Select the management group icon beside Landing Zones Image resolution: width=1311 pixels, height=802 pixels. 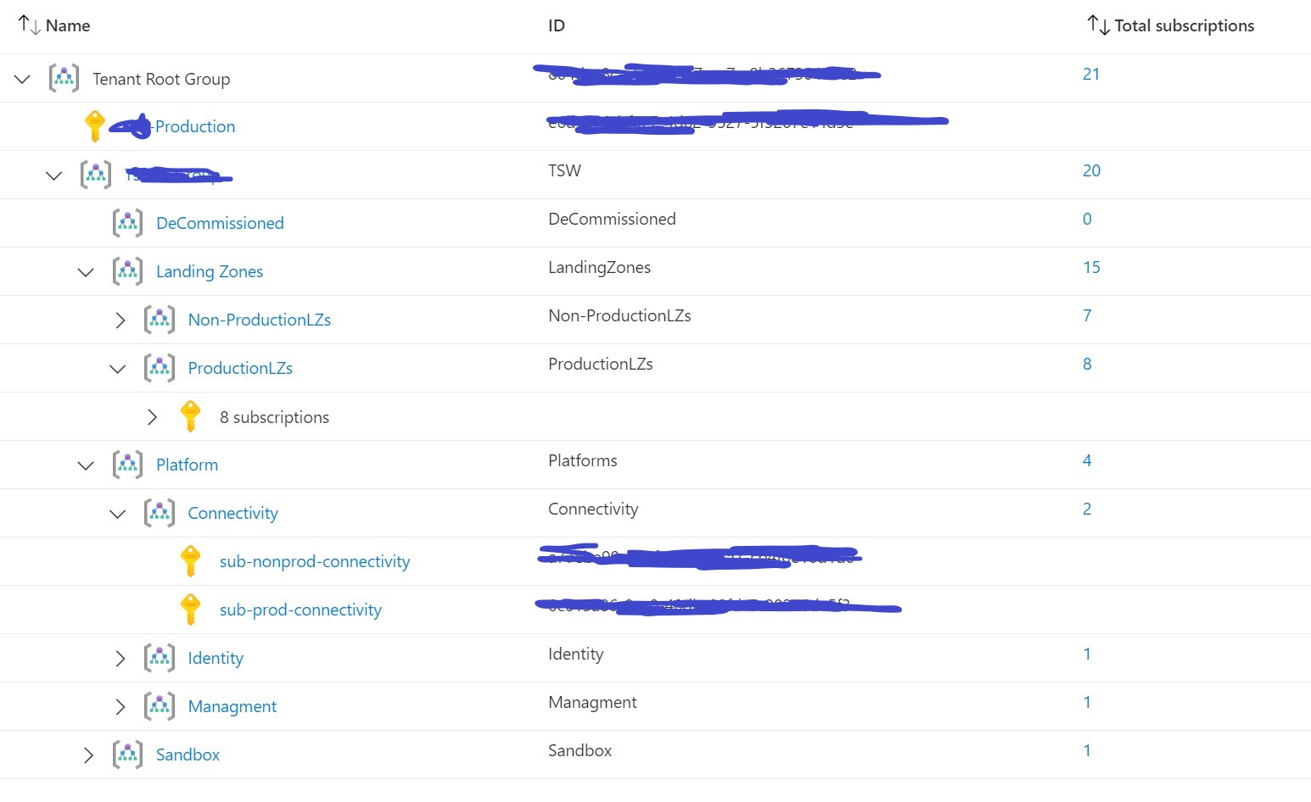coord(127,271)
